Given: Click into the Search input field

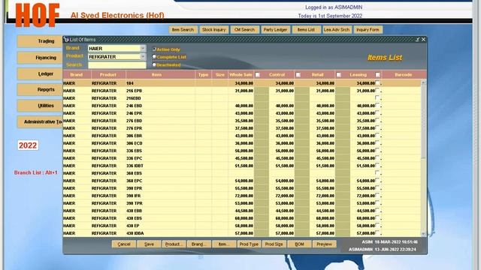Looking at the screenshot, I should click(x=117, y=65).
